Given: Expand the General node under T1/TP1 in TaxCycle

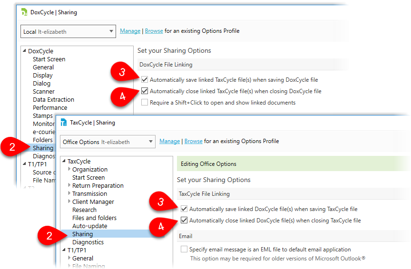Looking at the screenshot, I should click(69, 258).
